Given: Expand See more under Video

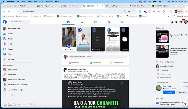Looking at the screenshot, I should pyautogui.click(x=9, y=59).
